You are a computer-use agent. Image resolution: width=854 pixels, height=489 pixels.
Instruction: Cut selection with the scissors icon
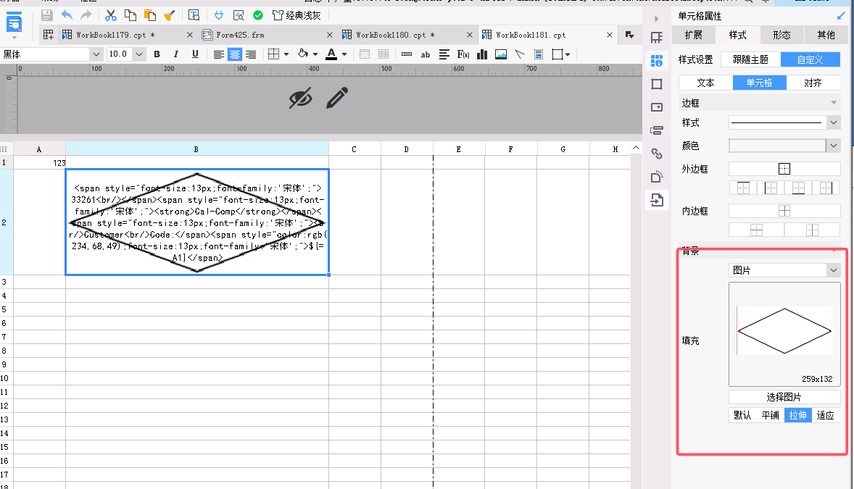pyautogui.click(x=111, y=15)
